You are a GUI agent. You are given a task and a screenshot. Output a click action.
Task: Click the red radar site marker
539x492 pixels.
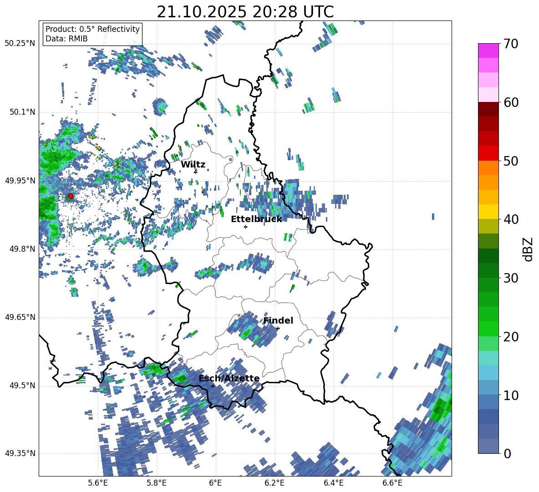[71, 196]
